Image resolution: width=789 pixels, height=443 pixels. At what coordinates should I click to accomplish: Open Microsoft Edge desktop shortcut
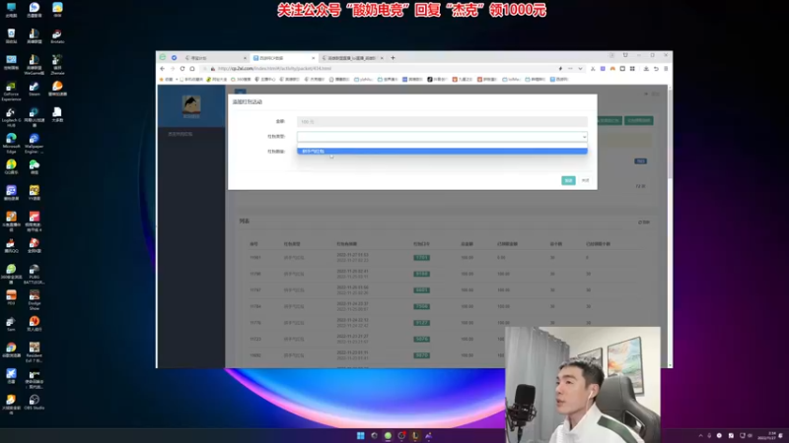coord(11,143)
